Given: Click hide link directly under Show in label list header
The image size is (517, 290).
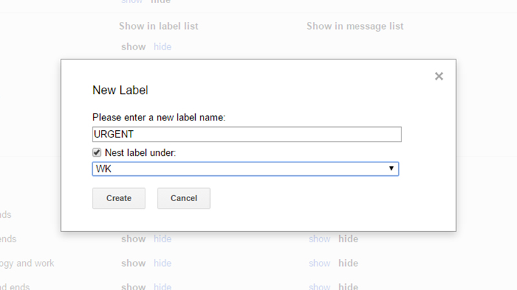Looking at the screenshot, I should point(163,46).
